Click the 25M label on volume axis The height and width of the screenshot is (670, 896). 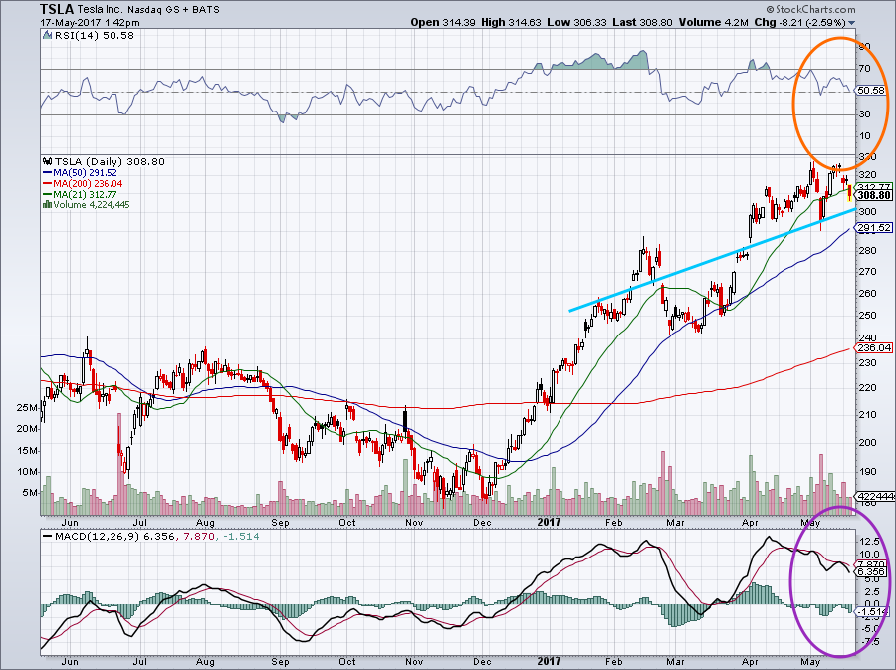pos(28,408)
